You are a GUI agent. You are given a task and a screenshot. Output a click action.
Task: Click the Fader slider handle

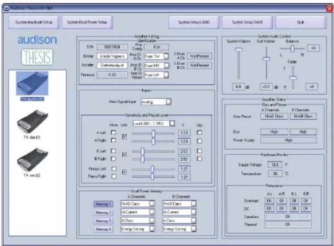click(293, 78)
